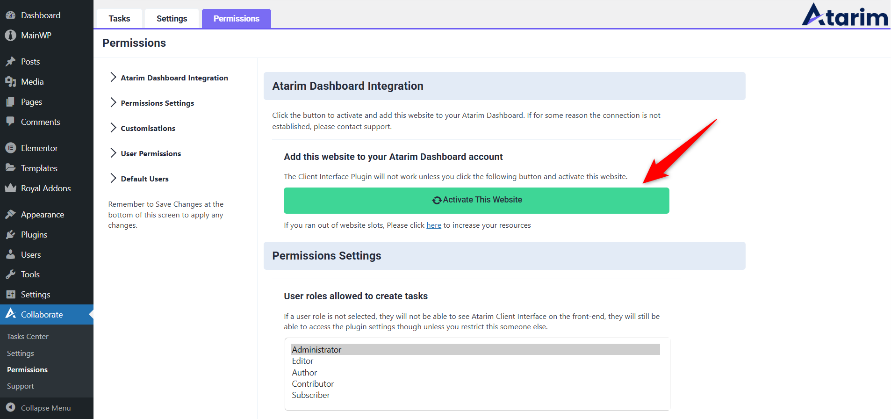Screen dimensions: 891x419
Task: Open the Collaborate menu label
Action: [42, 314]
